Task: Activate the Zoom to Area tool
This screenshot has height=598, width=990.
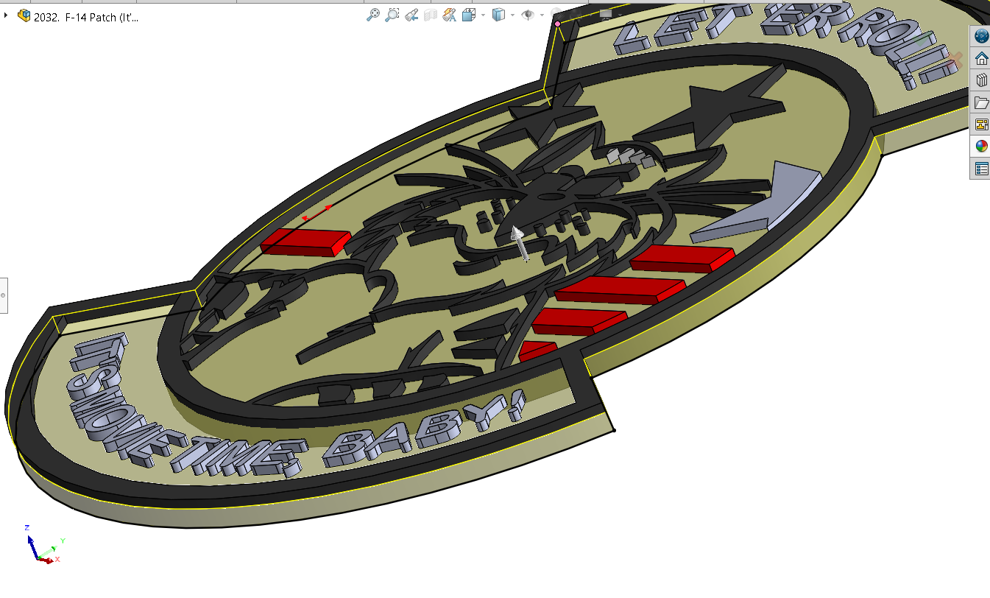Action: (392, 15)
